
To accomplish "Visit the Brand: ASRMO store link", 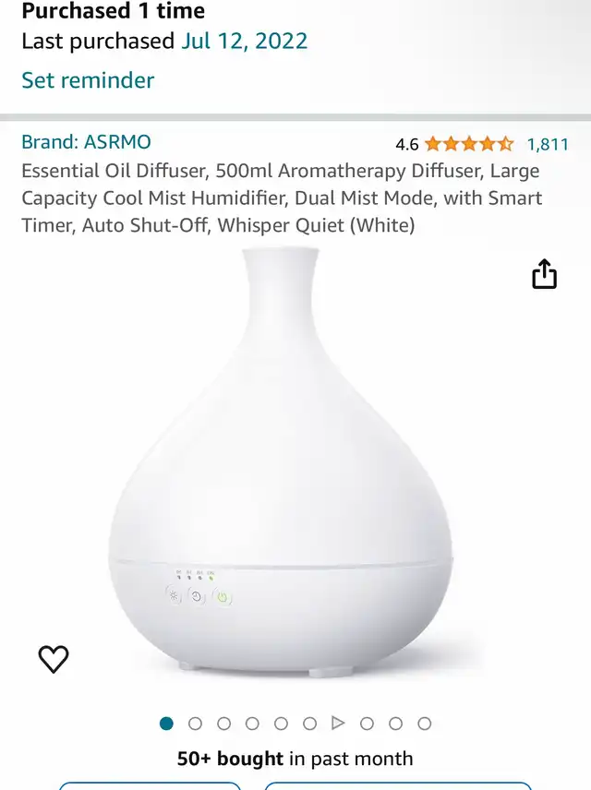I will point(86,142).
